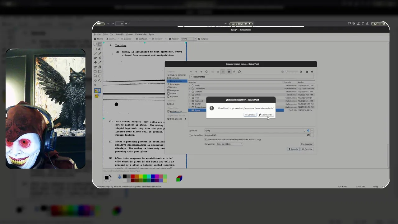The height and width of the screenshot is (224, 398).
Task: Open the Nombre field history dropdown arrow
Action: (x=312, y=131)
